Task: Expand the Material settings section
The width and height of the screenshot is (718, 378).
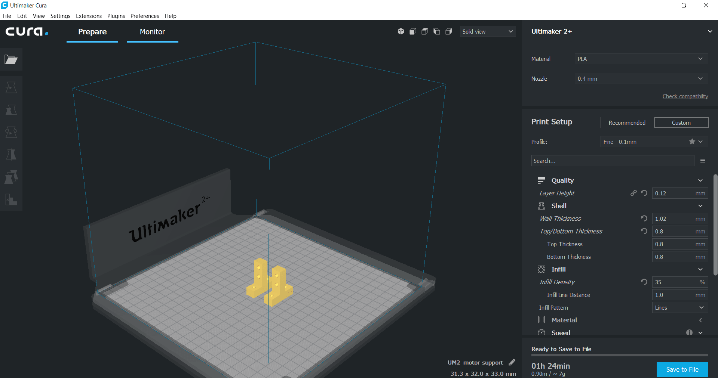Action: (700, 320)
